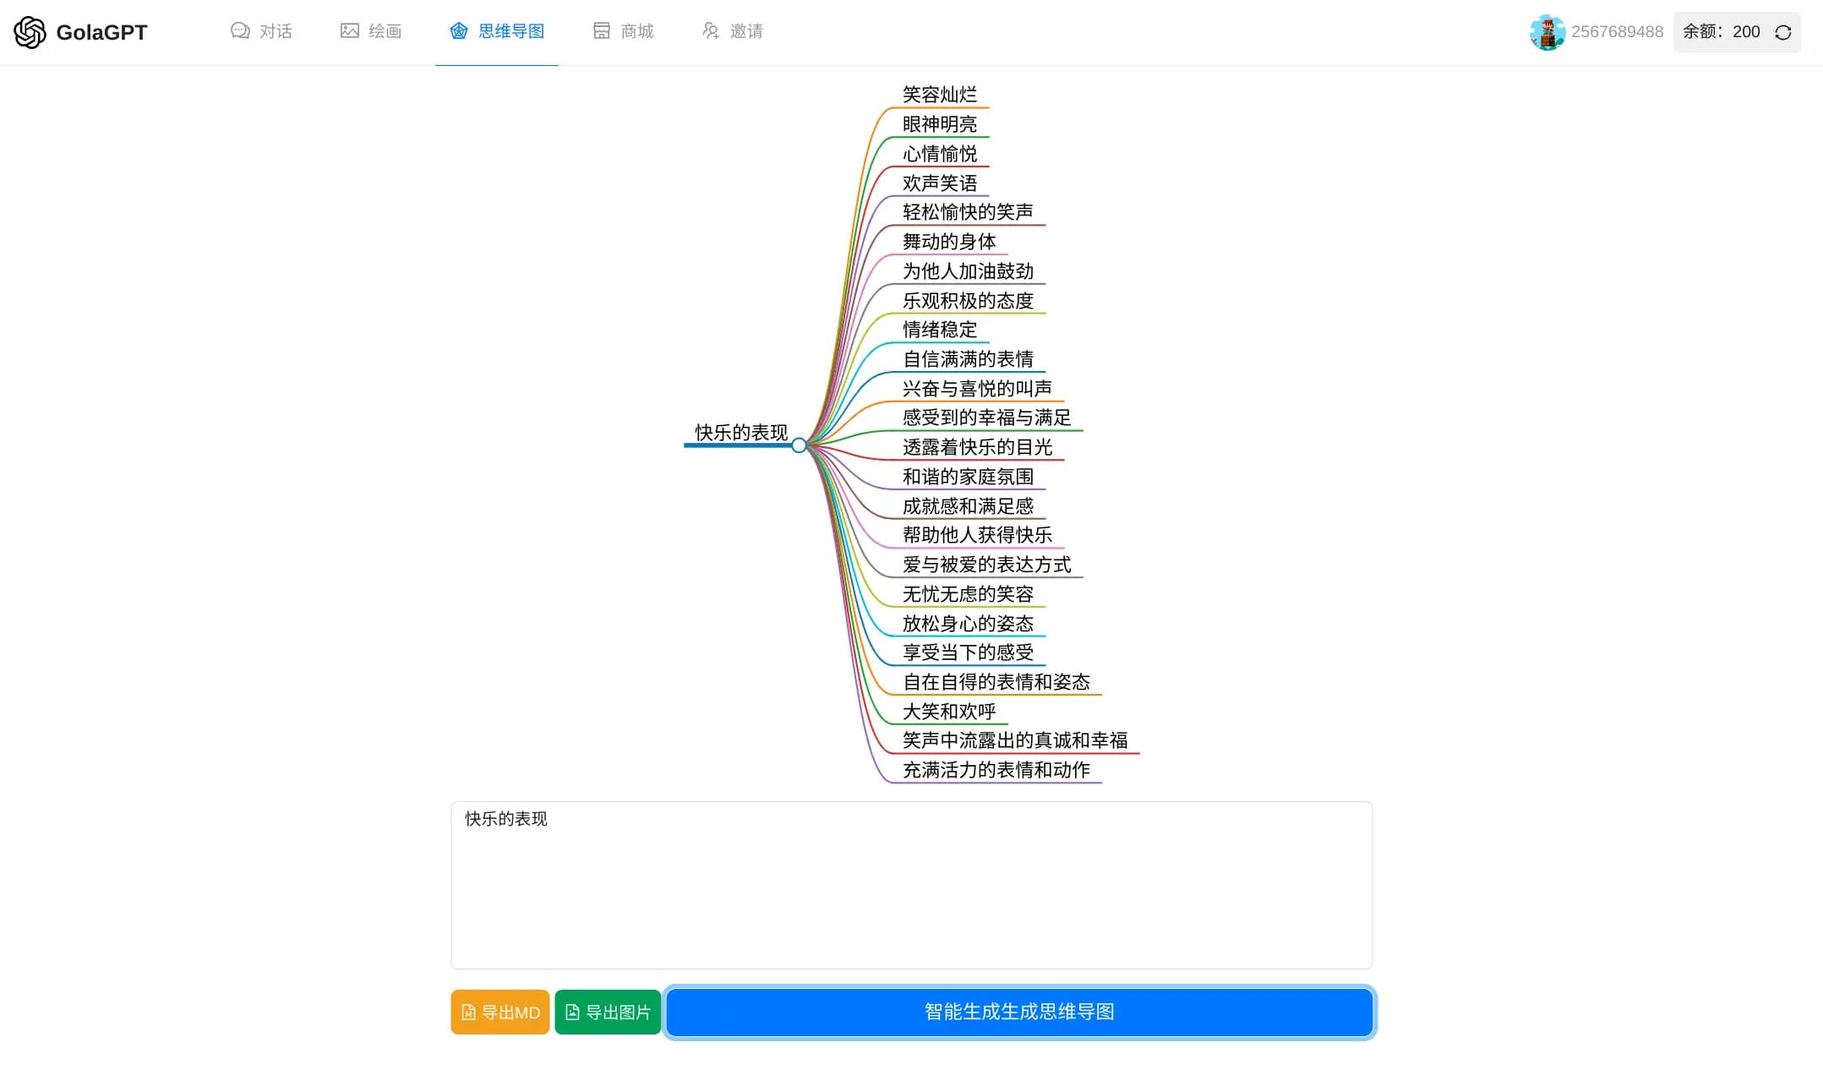The image size is (1823, 1081).
Task: Switch to the 绘画 tab
Action: (x=370, y=31)
